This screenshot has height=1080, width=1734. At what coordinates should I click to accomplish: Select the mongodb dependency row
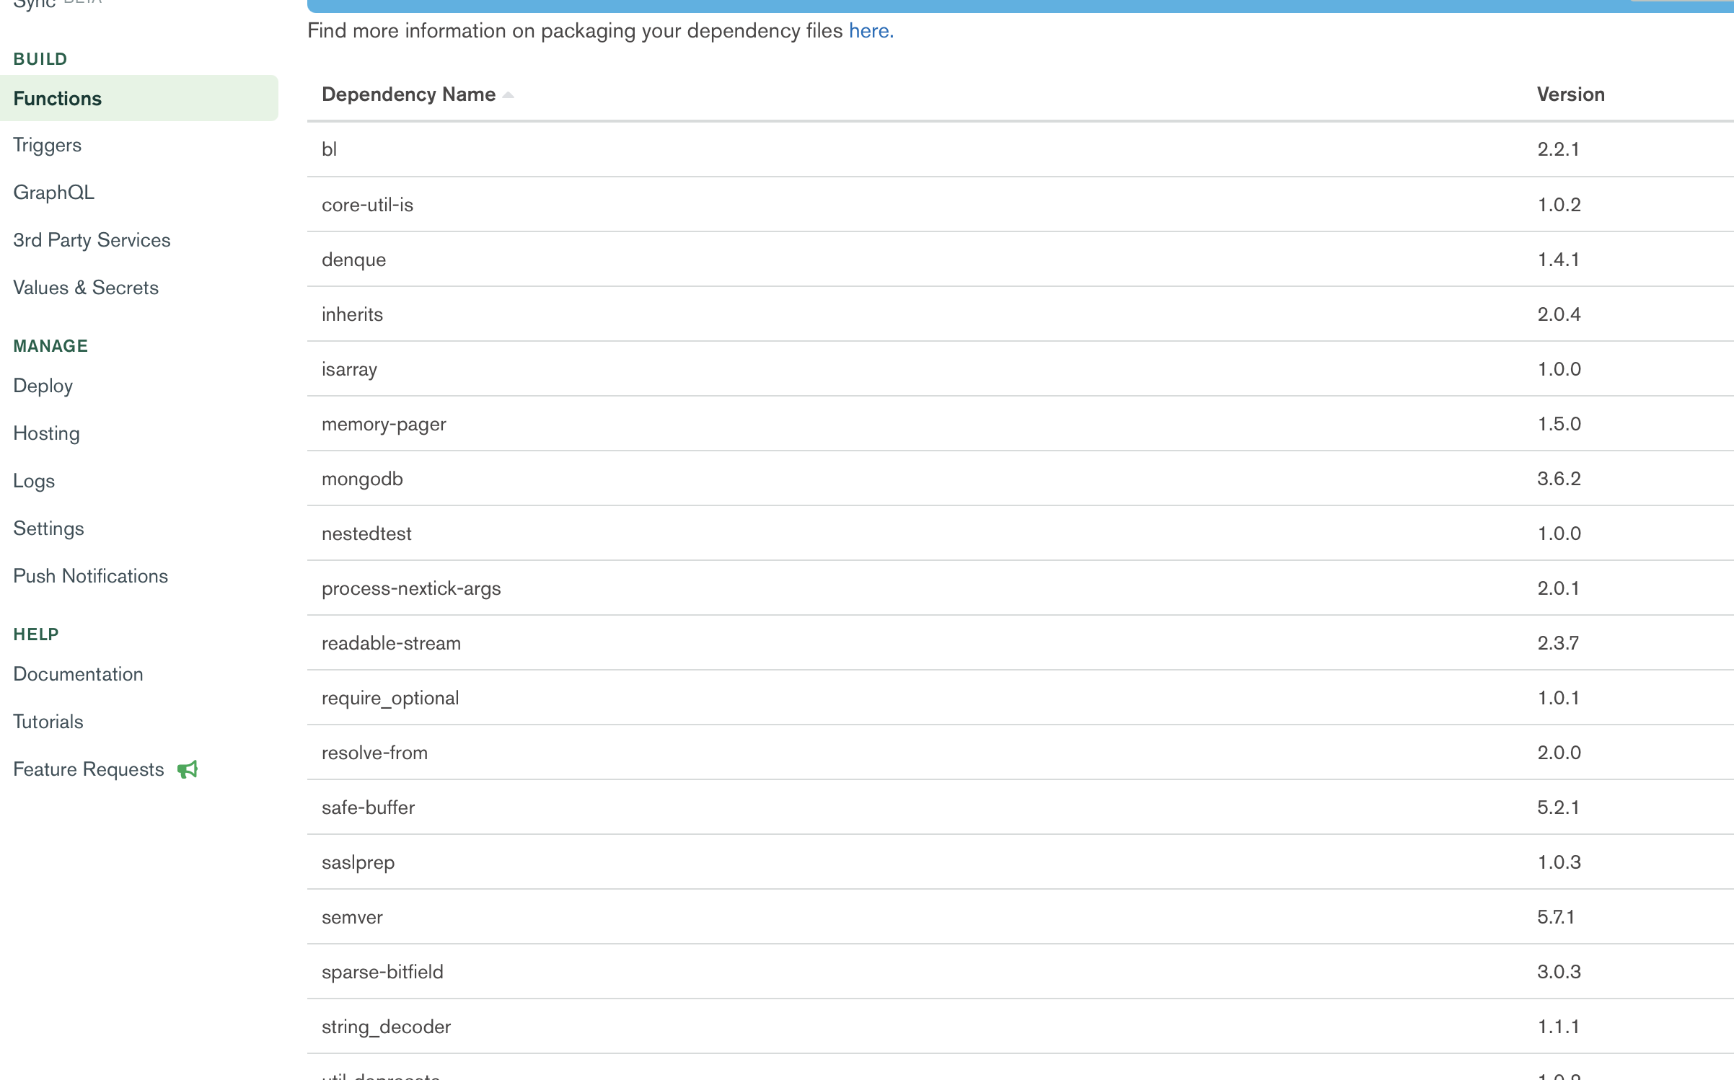click(x=362, y=479)
